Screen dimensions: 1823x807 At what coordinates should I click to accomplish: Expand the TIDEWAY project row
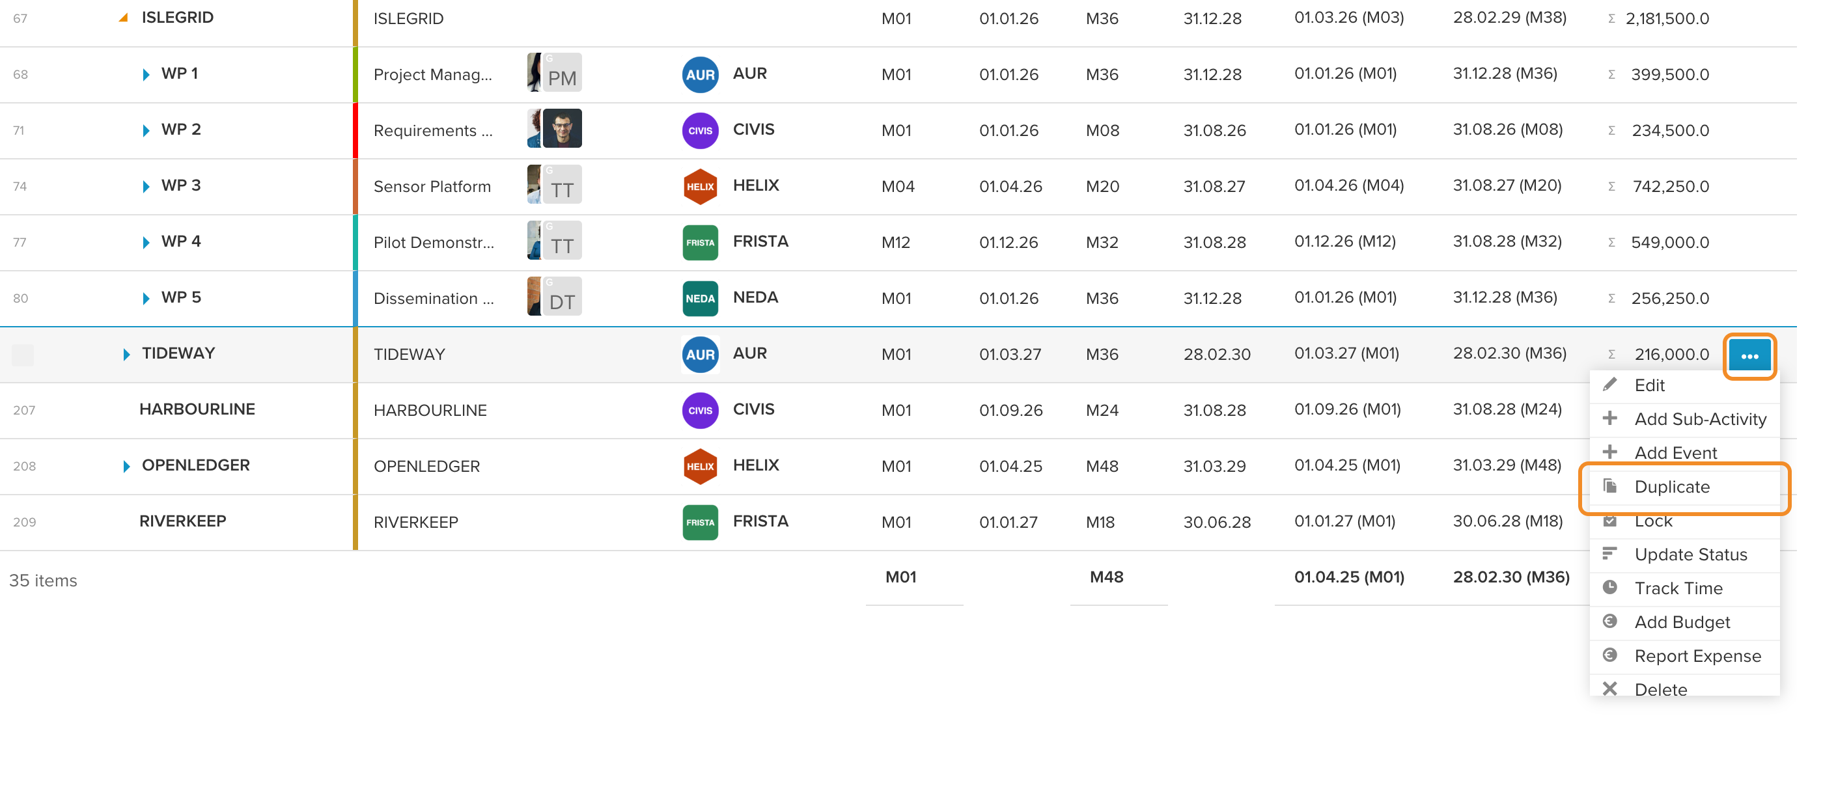click(126, 354)
